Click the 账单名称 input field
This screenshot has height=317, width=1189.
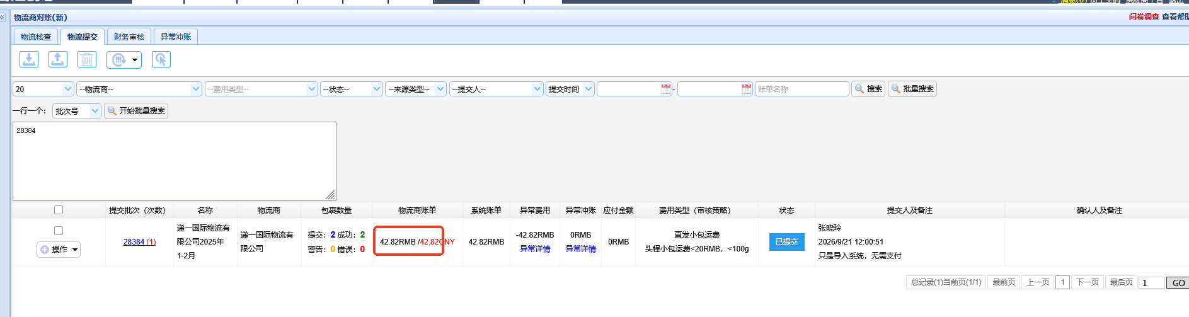click(802, 89)
